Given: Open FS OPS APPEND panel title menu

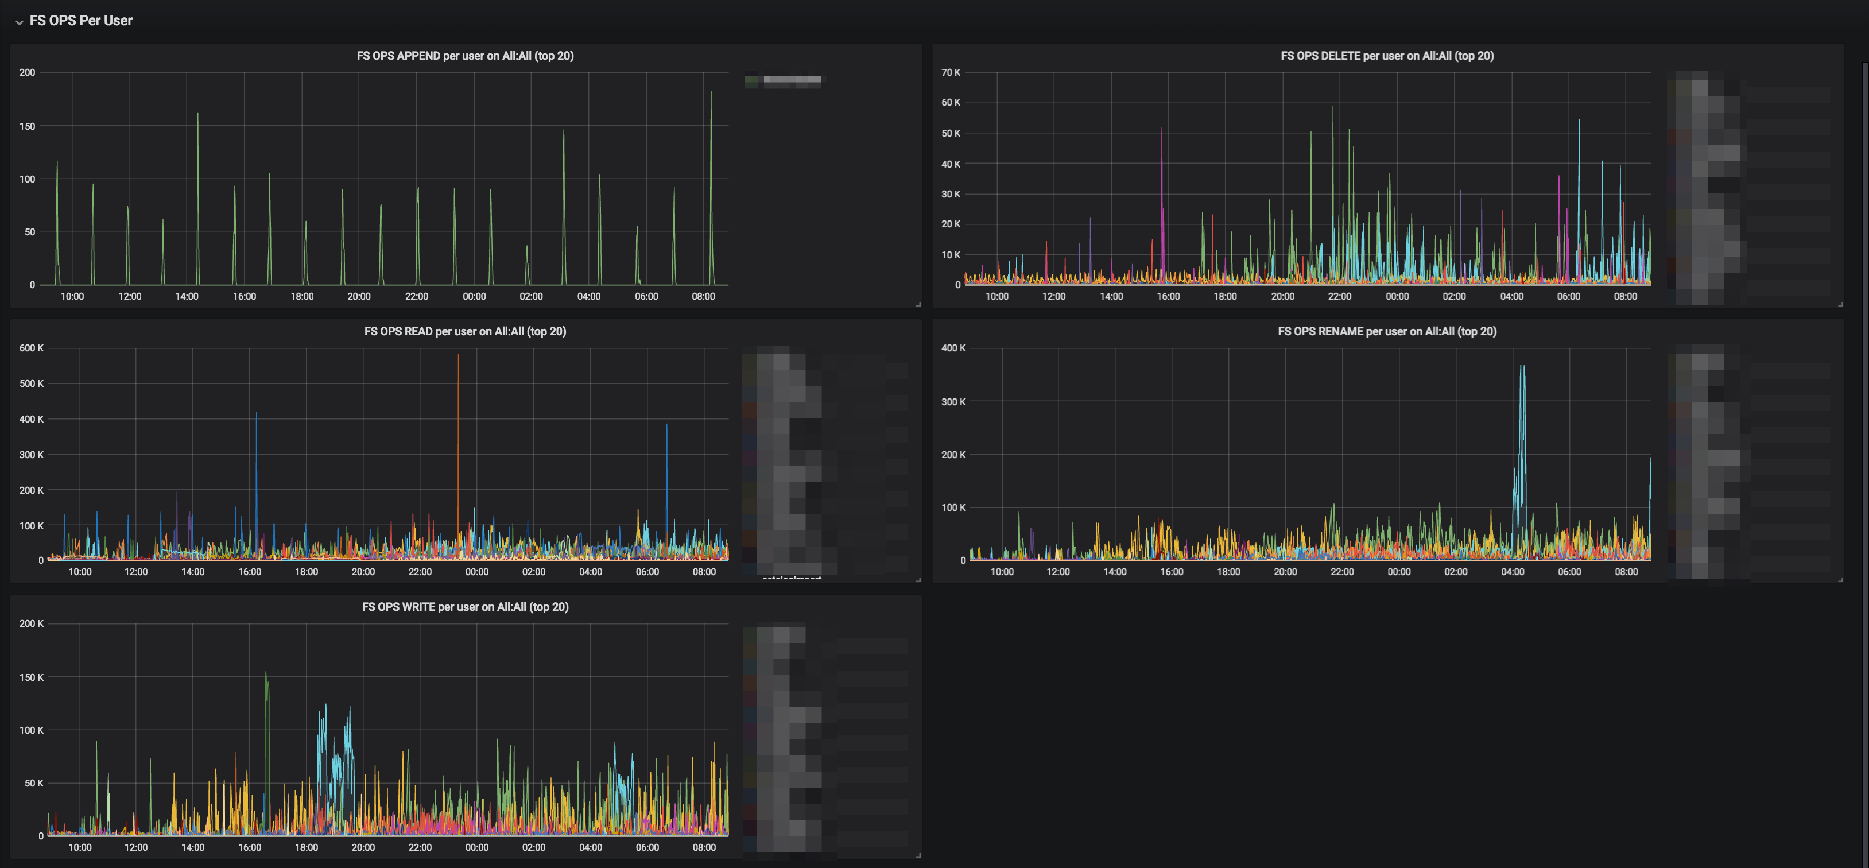Looking at the screenshot, I should click(465, 56).
